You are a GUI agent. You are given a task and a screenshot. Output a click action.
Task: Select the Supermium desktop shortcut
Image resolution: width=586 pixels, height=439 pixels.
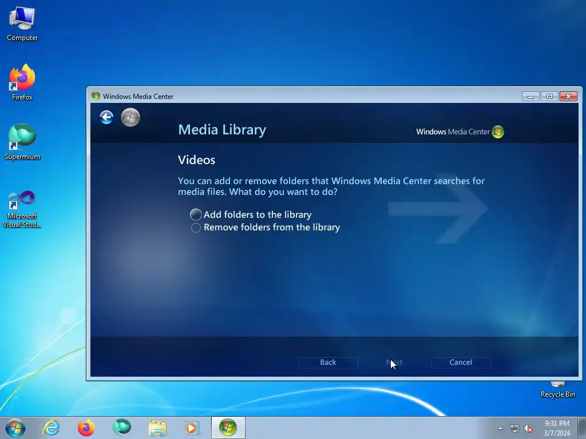[22, 142]
